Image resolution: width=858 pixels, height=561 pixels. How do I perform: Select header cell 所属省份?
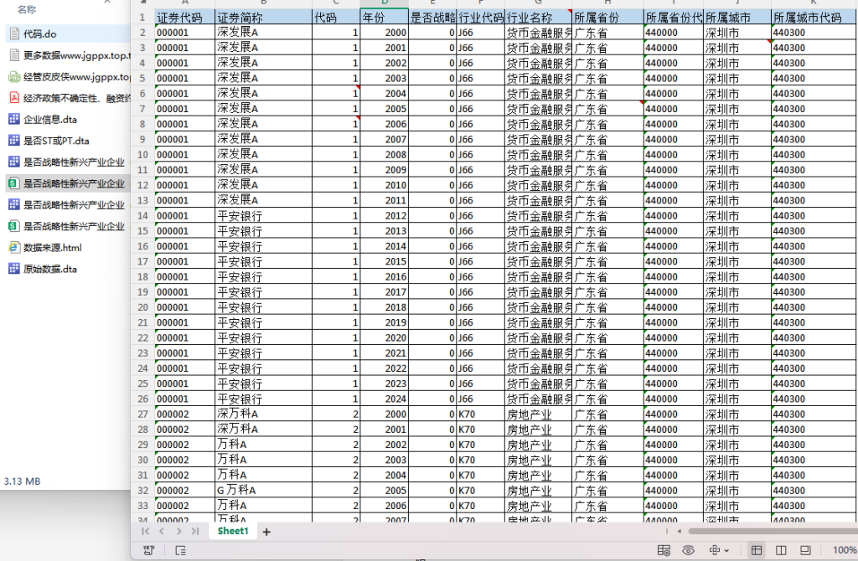point(608,17)
